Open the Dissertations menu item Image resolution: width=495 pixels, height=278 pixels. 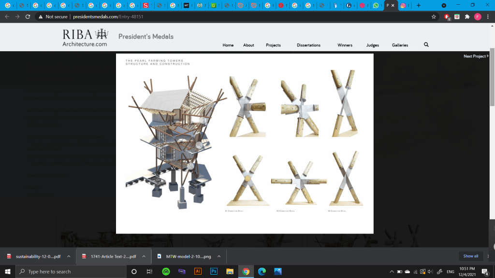coord(308,45)
